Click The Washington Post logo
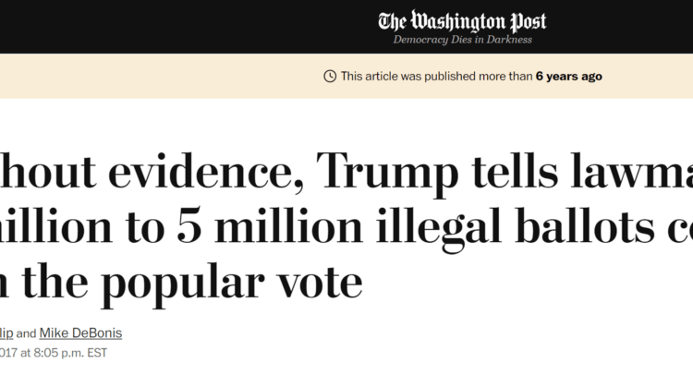Viewport: 693px width, 375px height. (x=462, y=21)
